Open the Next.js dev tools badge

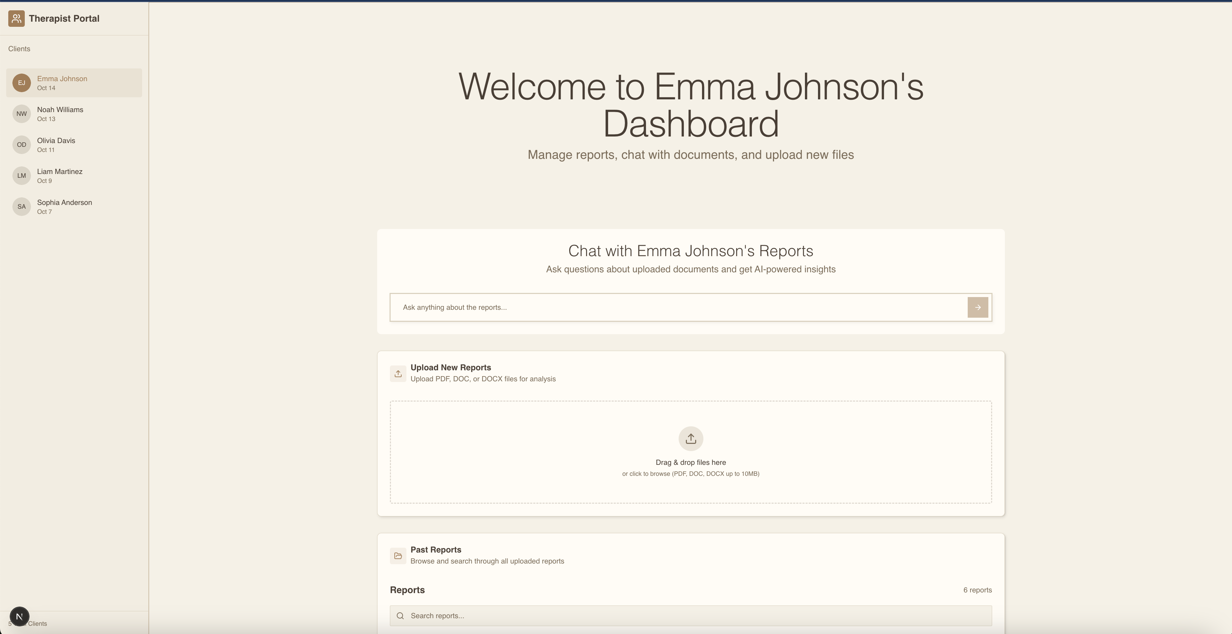click(x=20, y=616)
